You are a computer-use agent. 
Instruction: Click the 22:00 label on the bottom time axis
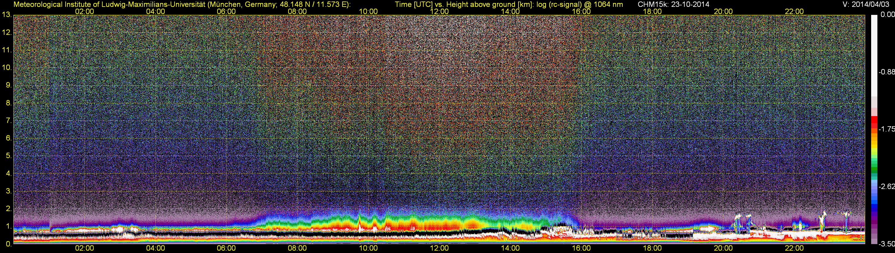click(794, 248)
